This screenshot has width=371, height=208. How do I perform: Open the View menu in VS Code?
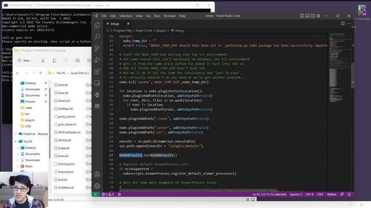139,16
